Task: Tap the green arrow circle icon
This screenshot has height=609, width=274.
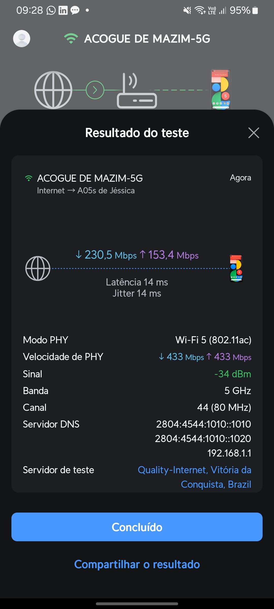Action: pos(95,90)
